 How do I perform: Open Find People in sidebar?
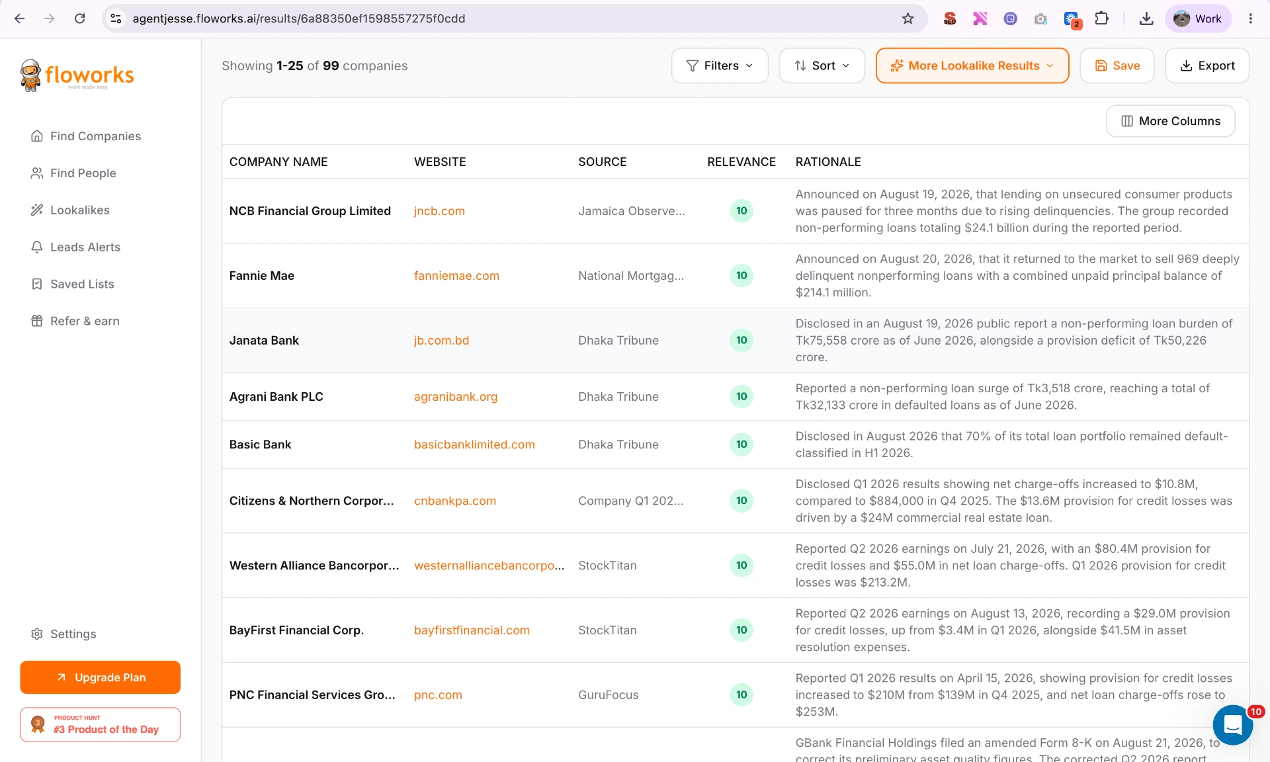point(73,173)
